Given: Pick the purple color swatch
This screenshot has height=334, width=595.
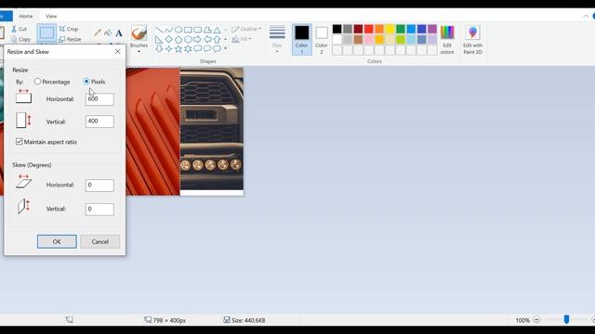Looking at the screenshot, I should [432, 29].
